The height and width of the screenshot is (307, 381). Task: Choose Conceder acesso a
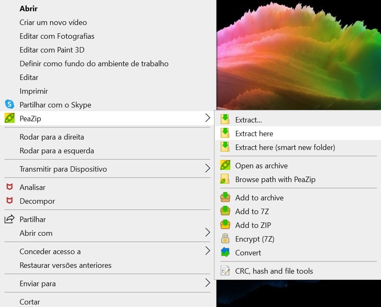click(50, 251)
